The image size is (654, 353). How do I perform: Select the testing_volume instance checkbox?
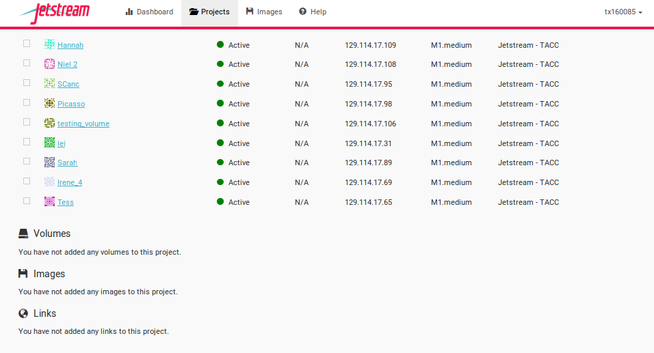pyautogui.click(x=27, y=122)
